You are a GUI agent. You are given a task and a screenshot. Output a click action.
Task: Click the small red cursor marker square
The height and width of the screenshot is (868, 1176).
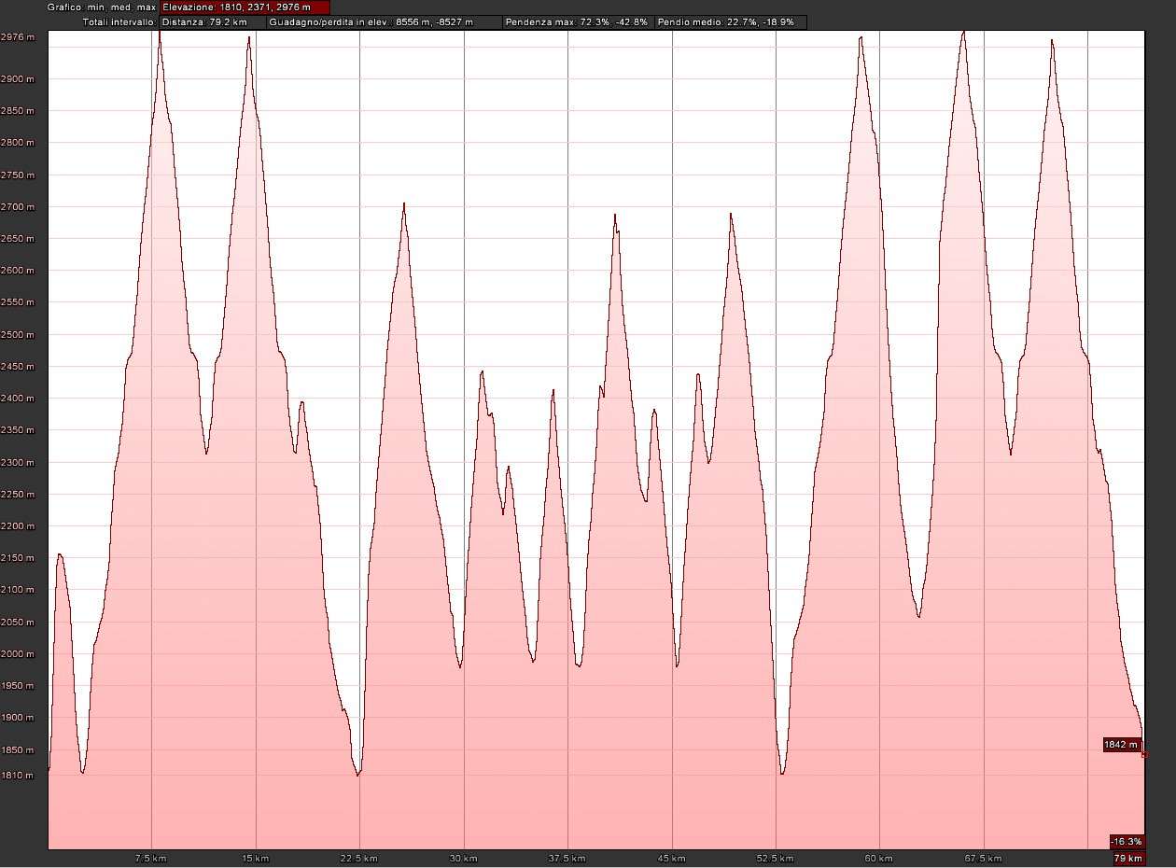1144,754
